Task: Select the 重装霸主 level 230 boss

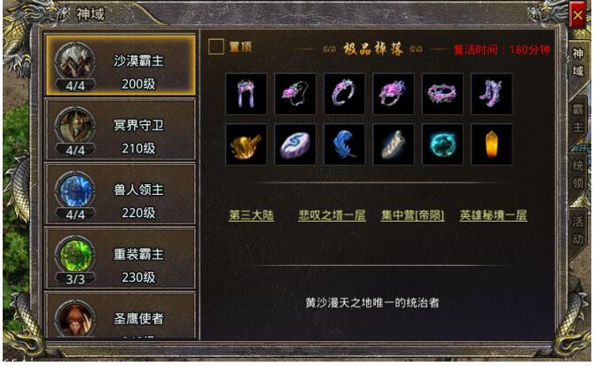Action: [x=121, y=259]
